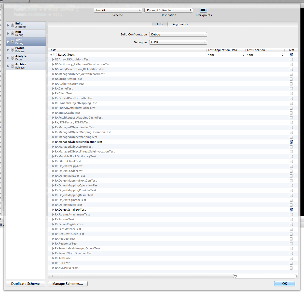Click the filter icon in the search field

coord(235,276)
